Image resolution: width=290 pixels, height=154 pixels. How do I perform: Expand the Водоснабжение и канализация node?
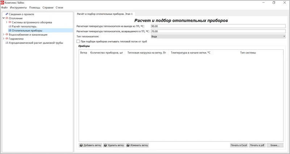coord(3,35)
